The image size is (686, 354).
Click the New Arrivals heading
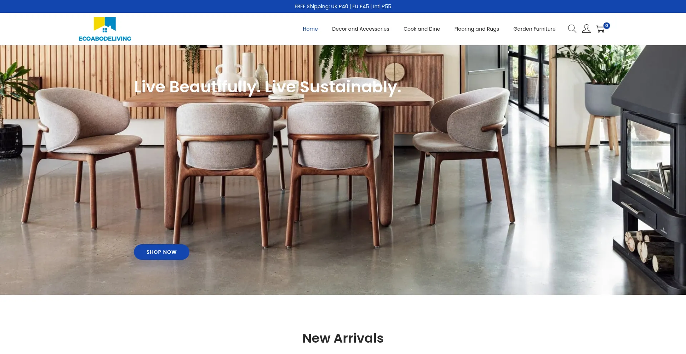tap(343, 338)
